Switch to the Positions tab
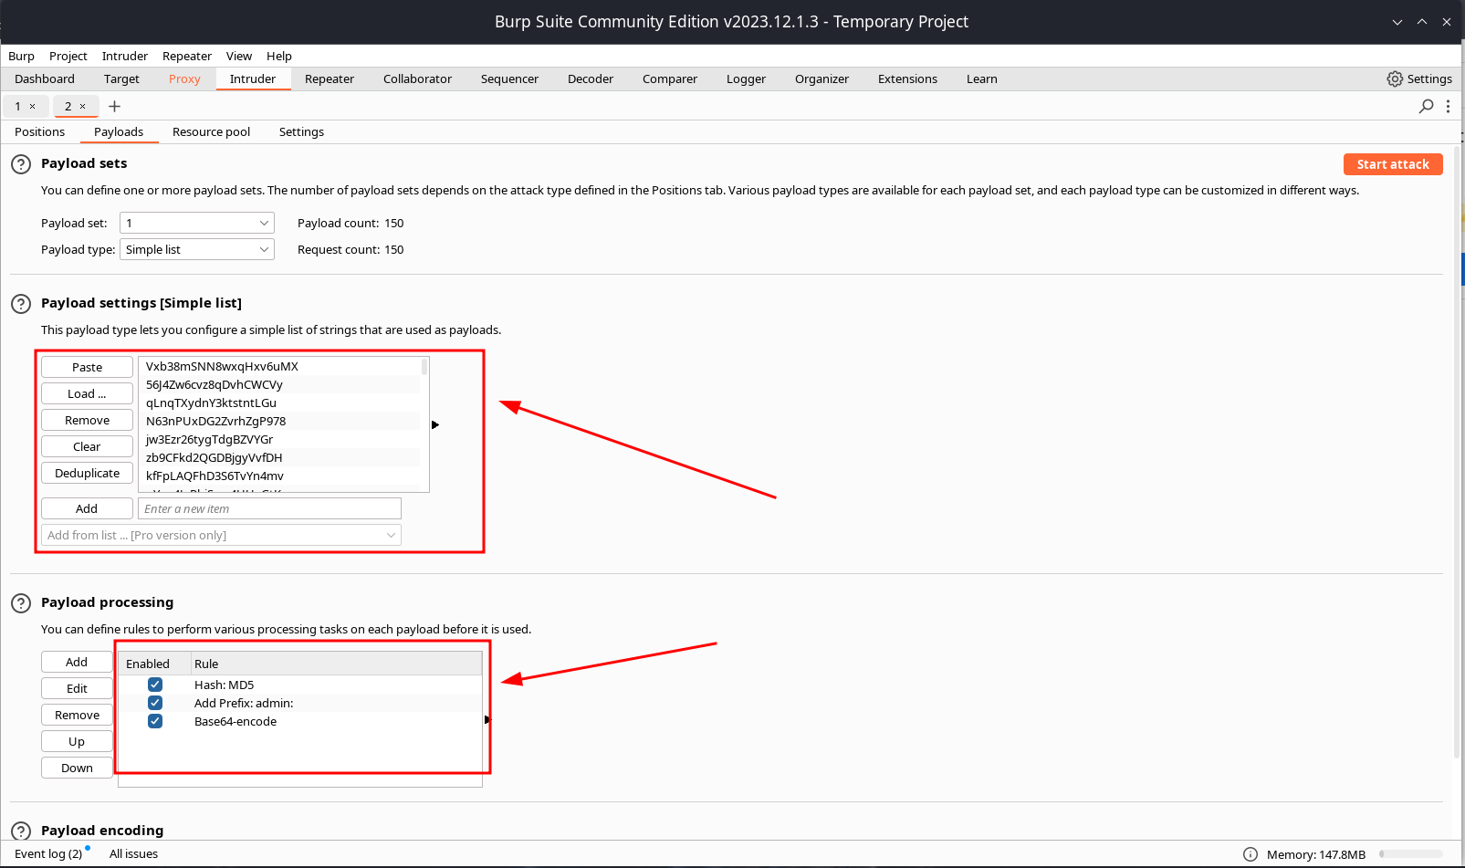The height and width of the screenshot is (868, 1465). click(40, 132)
